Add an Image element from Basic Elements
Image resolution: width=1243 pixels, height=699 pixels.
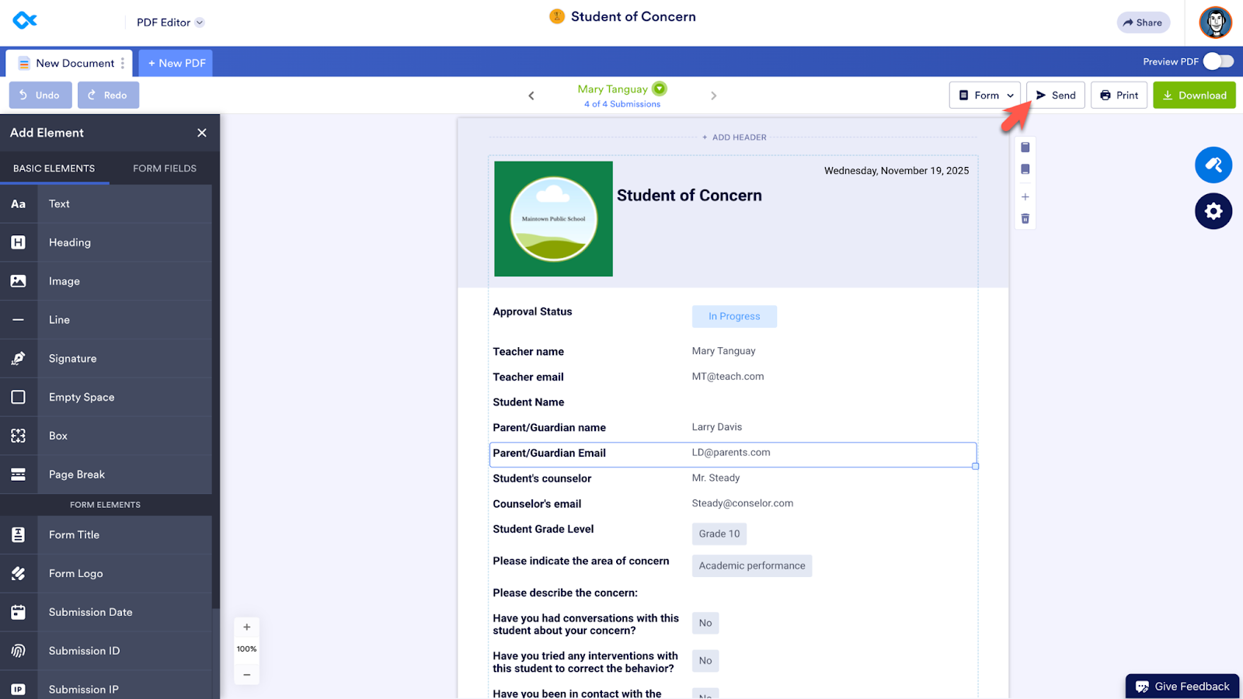[64, 280]
